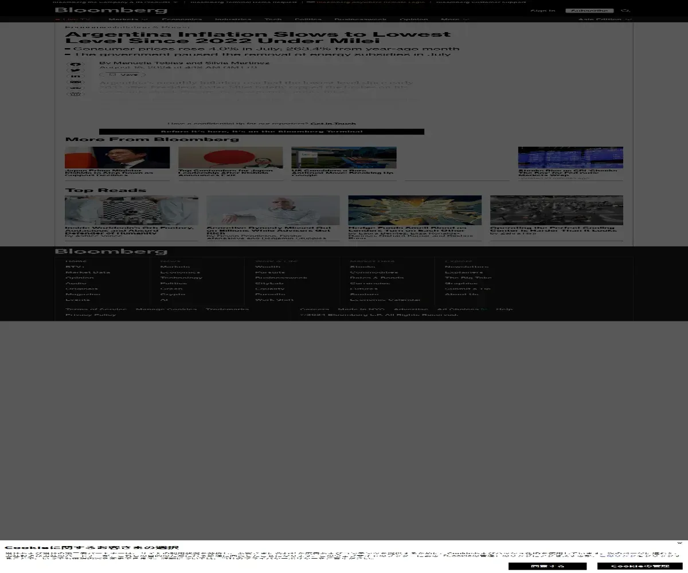Click the footer Manage Cookies link
Image resolution: width=688 pixels, height=573 pixels.
(x=166, y=309)
